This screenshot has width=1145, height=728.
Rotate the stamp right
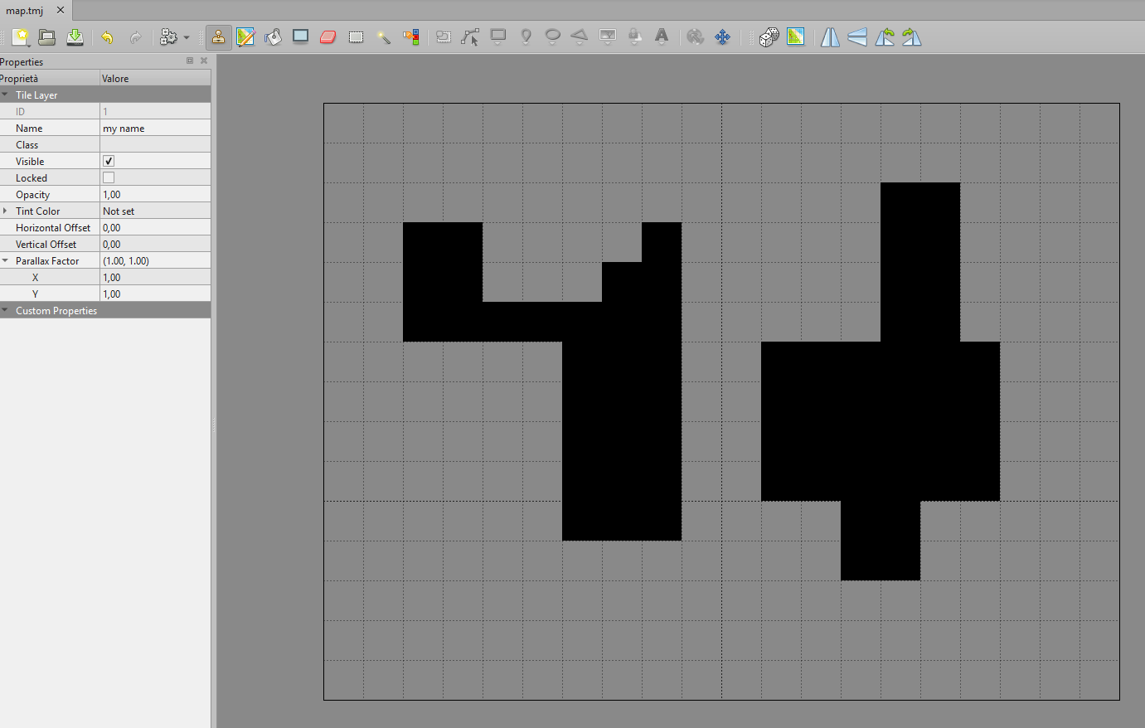click(x=911, y=37)
